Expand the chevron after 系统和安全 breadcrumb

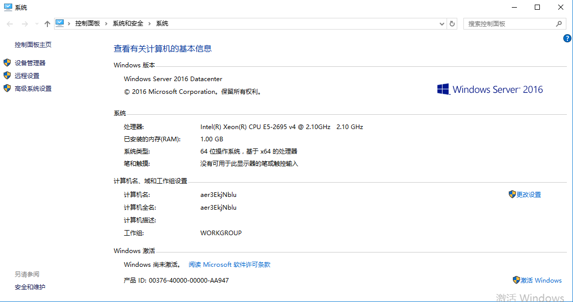click(149, 23)
